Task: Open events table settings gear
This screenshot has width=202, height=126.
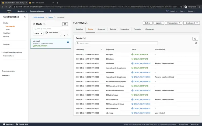Action: click(x=196, y=43)
